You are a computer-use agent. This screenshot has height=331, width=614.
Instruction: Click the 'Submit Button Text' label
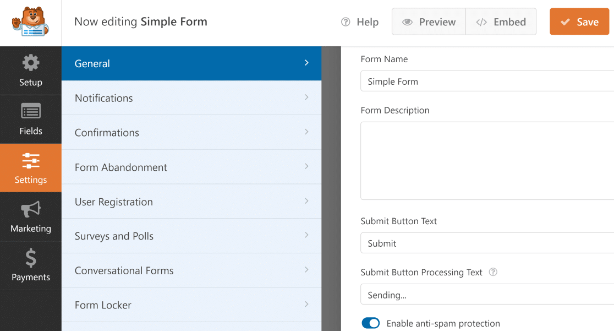[399, 221]
